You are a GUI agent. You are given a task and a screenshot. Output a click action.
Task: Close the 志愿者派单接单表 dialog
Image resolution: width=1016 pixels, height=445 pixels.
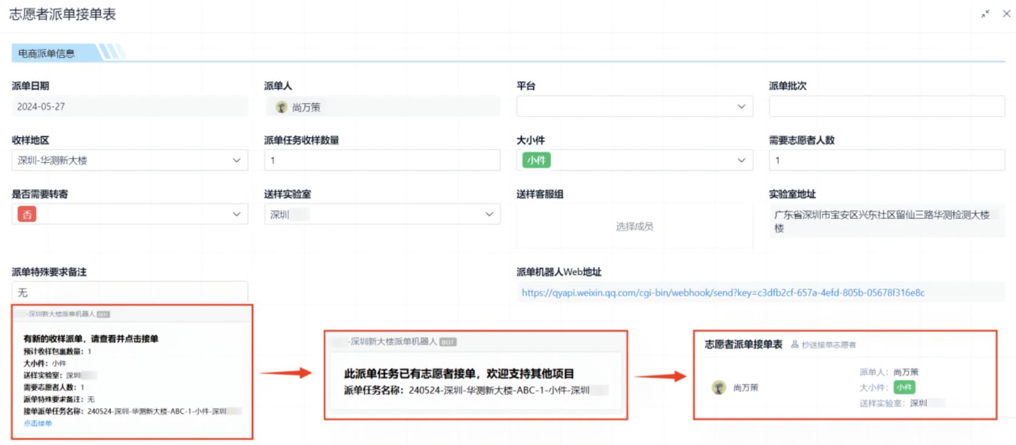click(x=1006, y=14)
